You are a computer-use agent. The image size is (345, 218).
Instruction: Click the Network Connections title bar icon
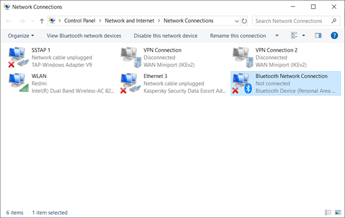click(x=7, y=7)
